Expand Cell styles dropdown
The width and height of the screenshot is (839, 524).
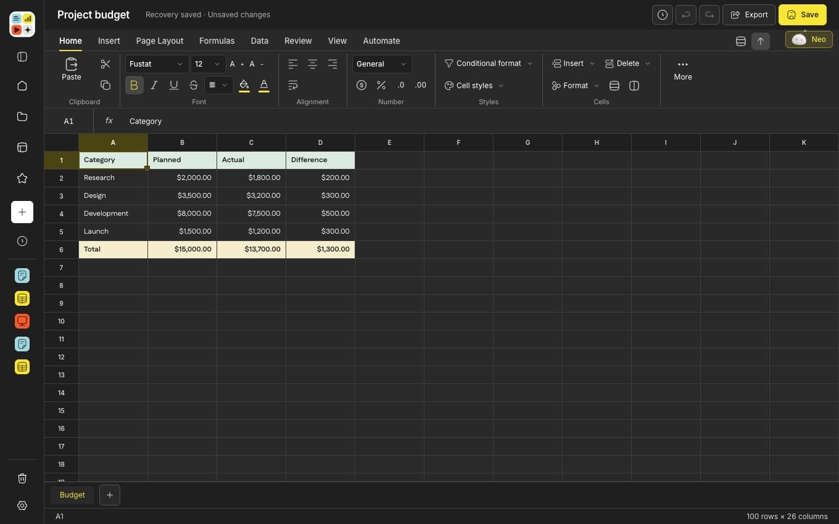click(474, 86)
